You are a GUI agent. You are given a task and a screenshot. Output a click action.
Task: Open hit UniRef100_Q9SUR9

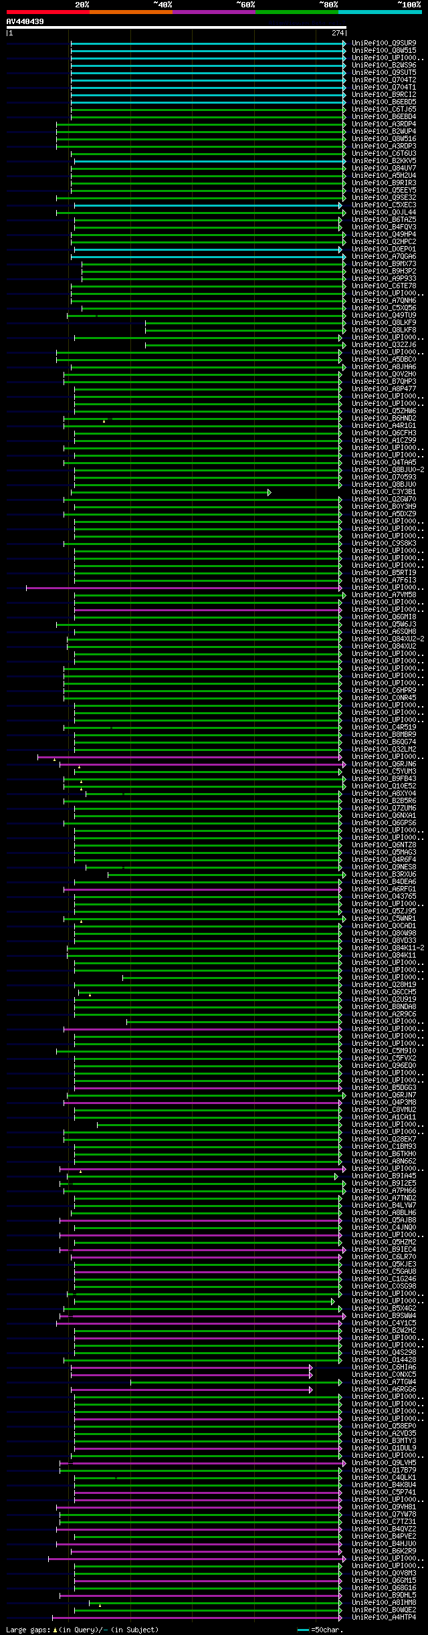[x=384, y=43]
